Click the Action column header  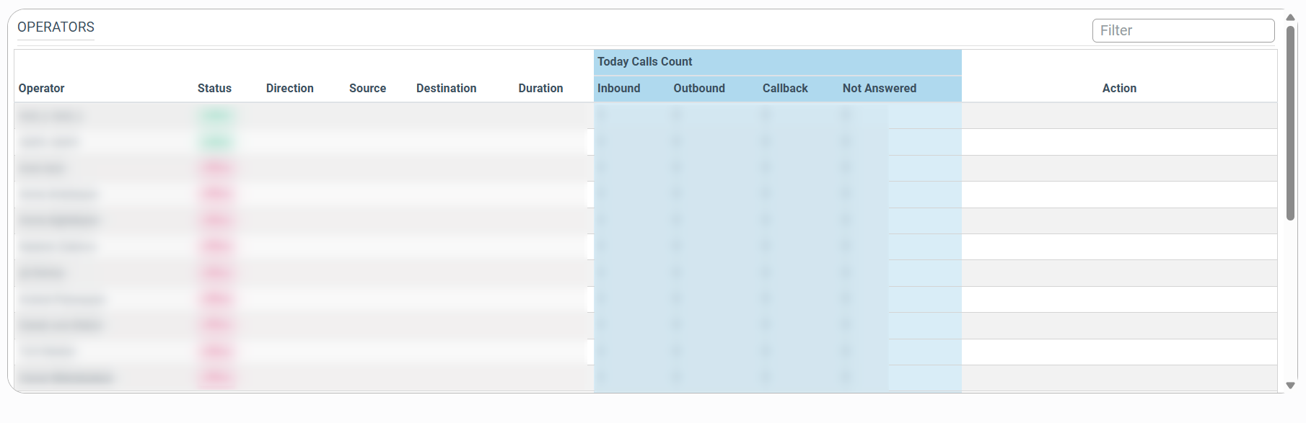pos(1118,88)
